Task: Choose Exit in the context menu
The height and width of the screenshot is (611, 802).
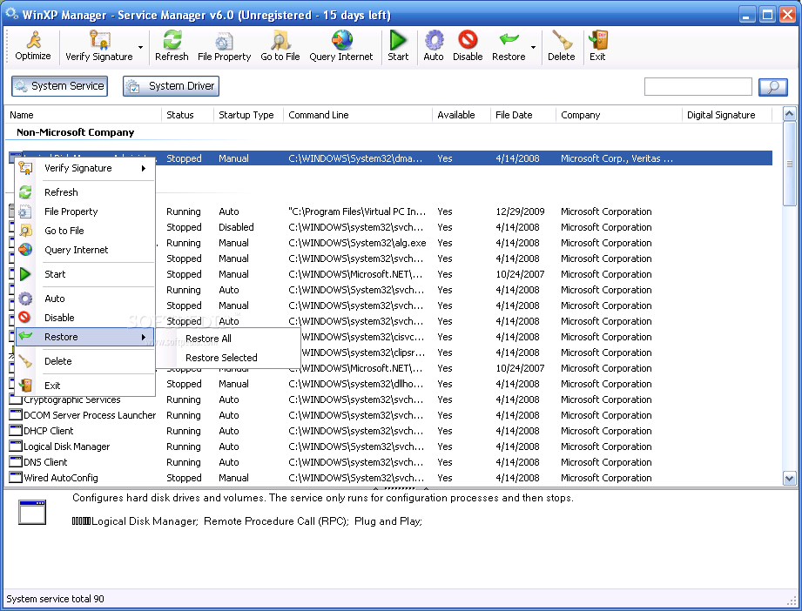Action: coord(85,386)
